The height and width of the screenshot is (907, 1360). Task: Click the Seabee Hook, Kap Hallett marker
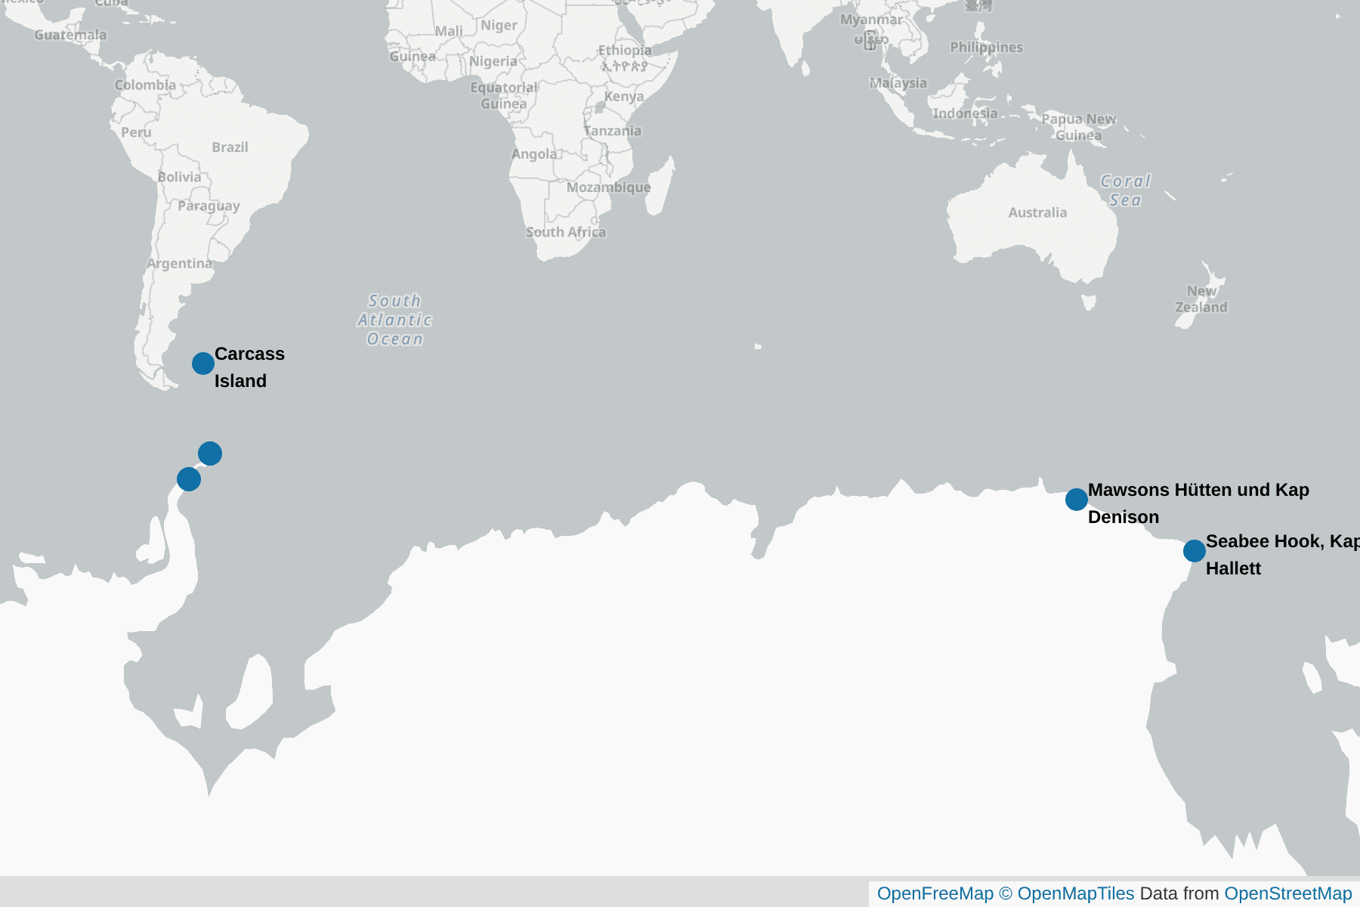1194,551
